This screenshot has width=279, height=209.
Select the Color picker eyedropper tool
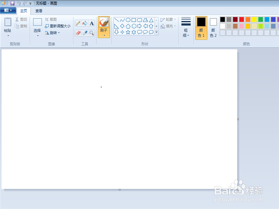(x=85, y=33)
